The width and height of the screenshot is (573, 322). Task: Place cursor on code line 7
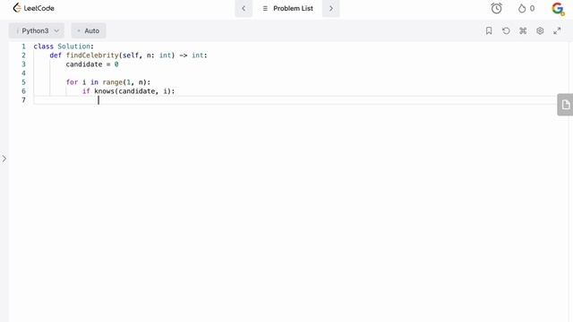pyautogui.click(x=295, y=100)
